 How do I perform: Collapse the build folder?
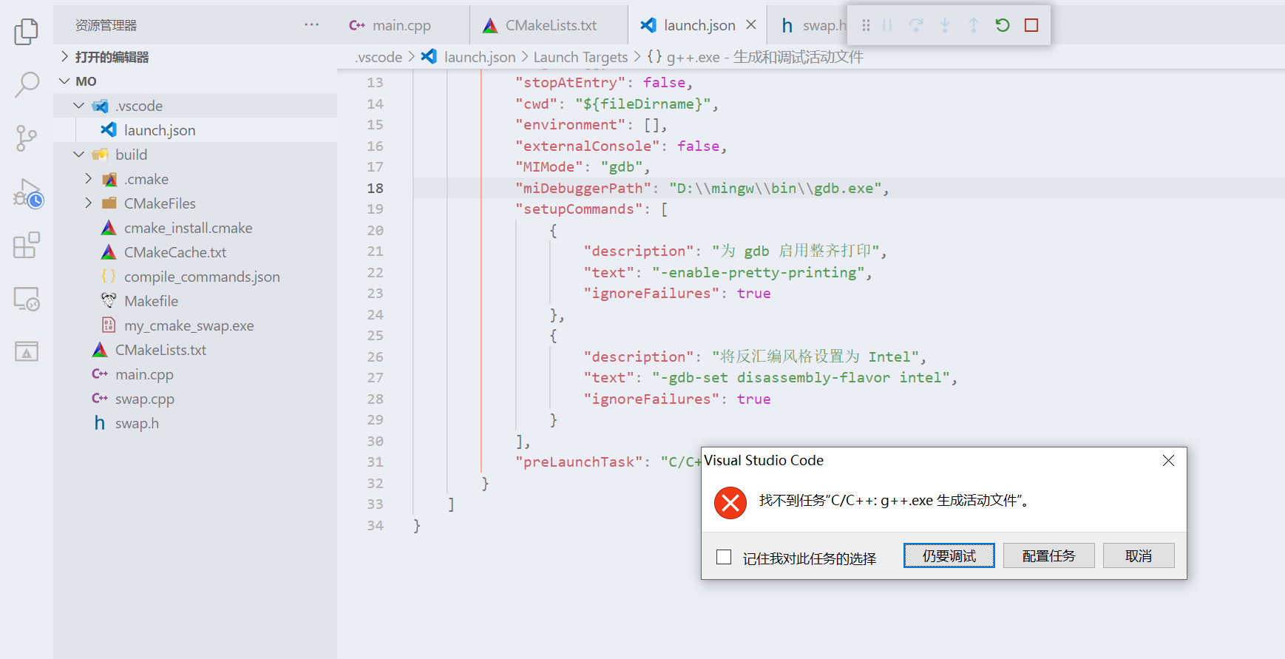coord(195,155)
